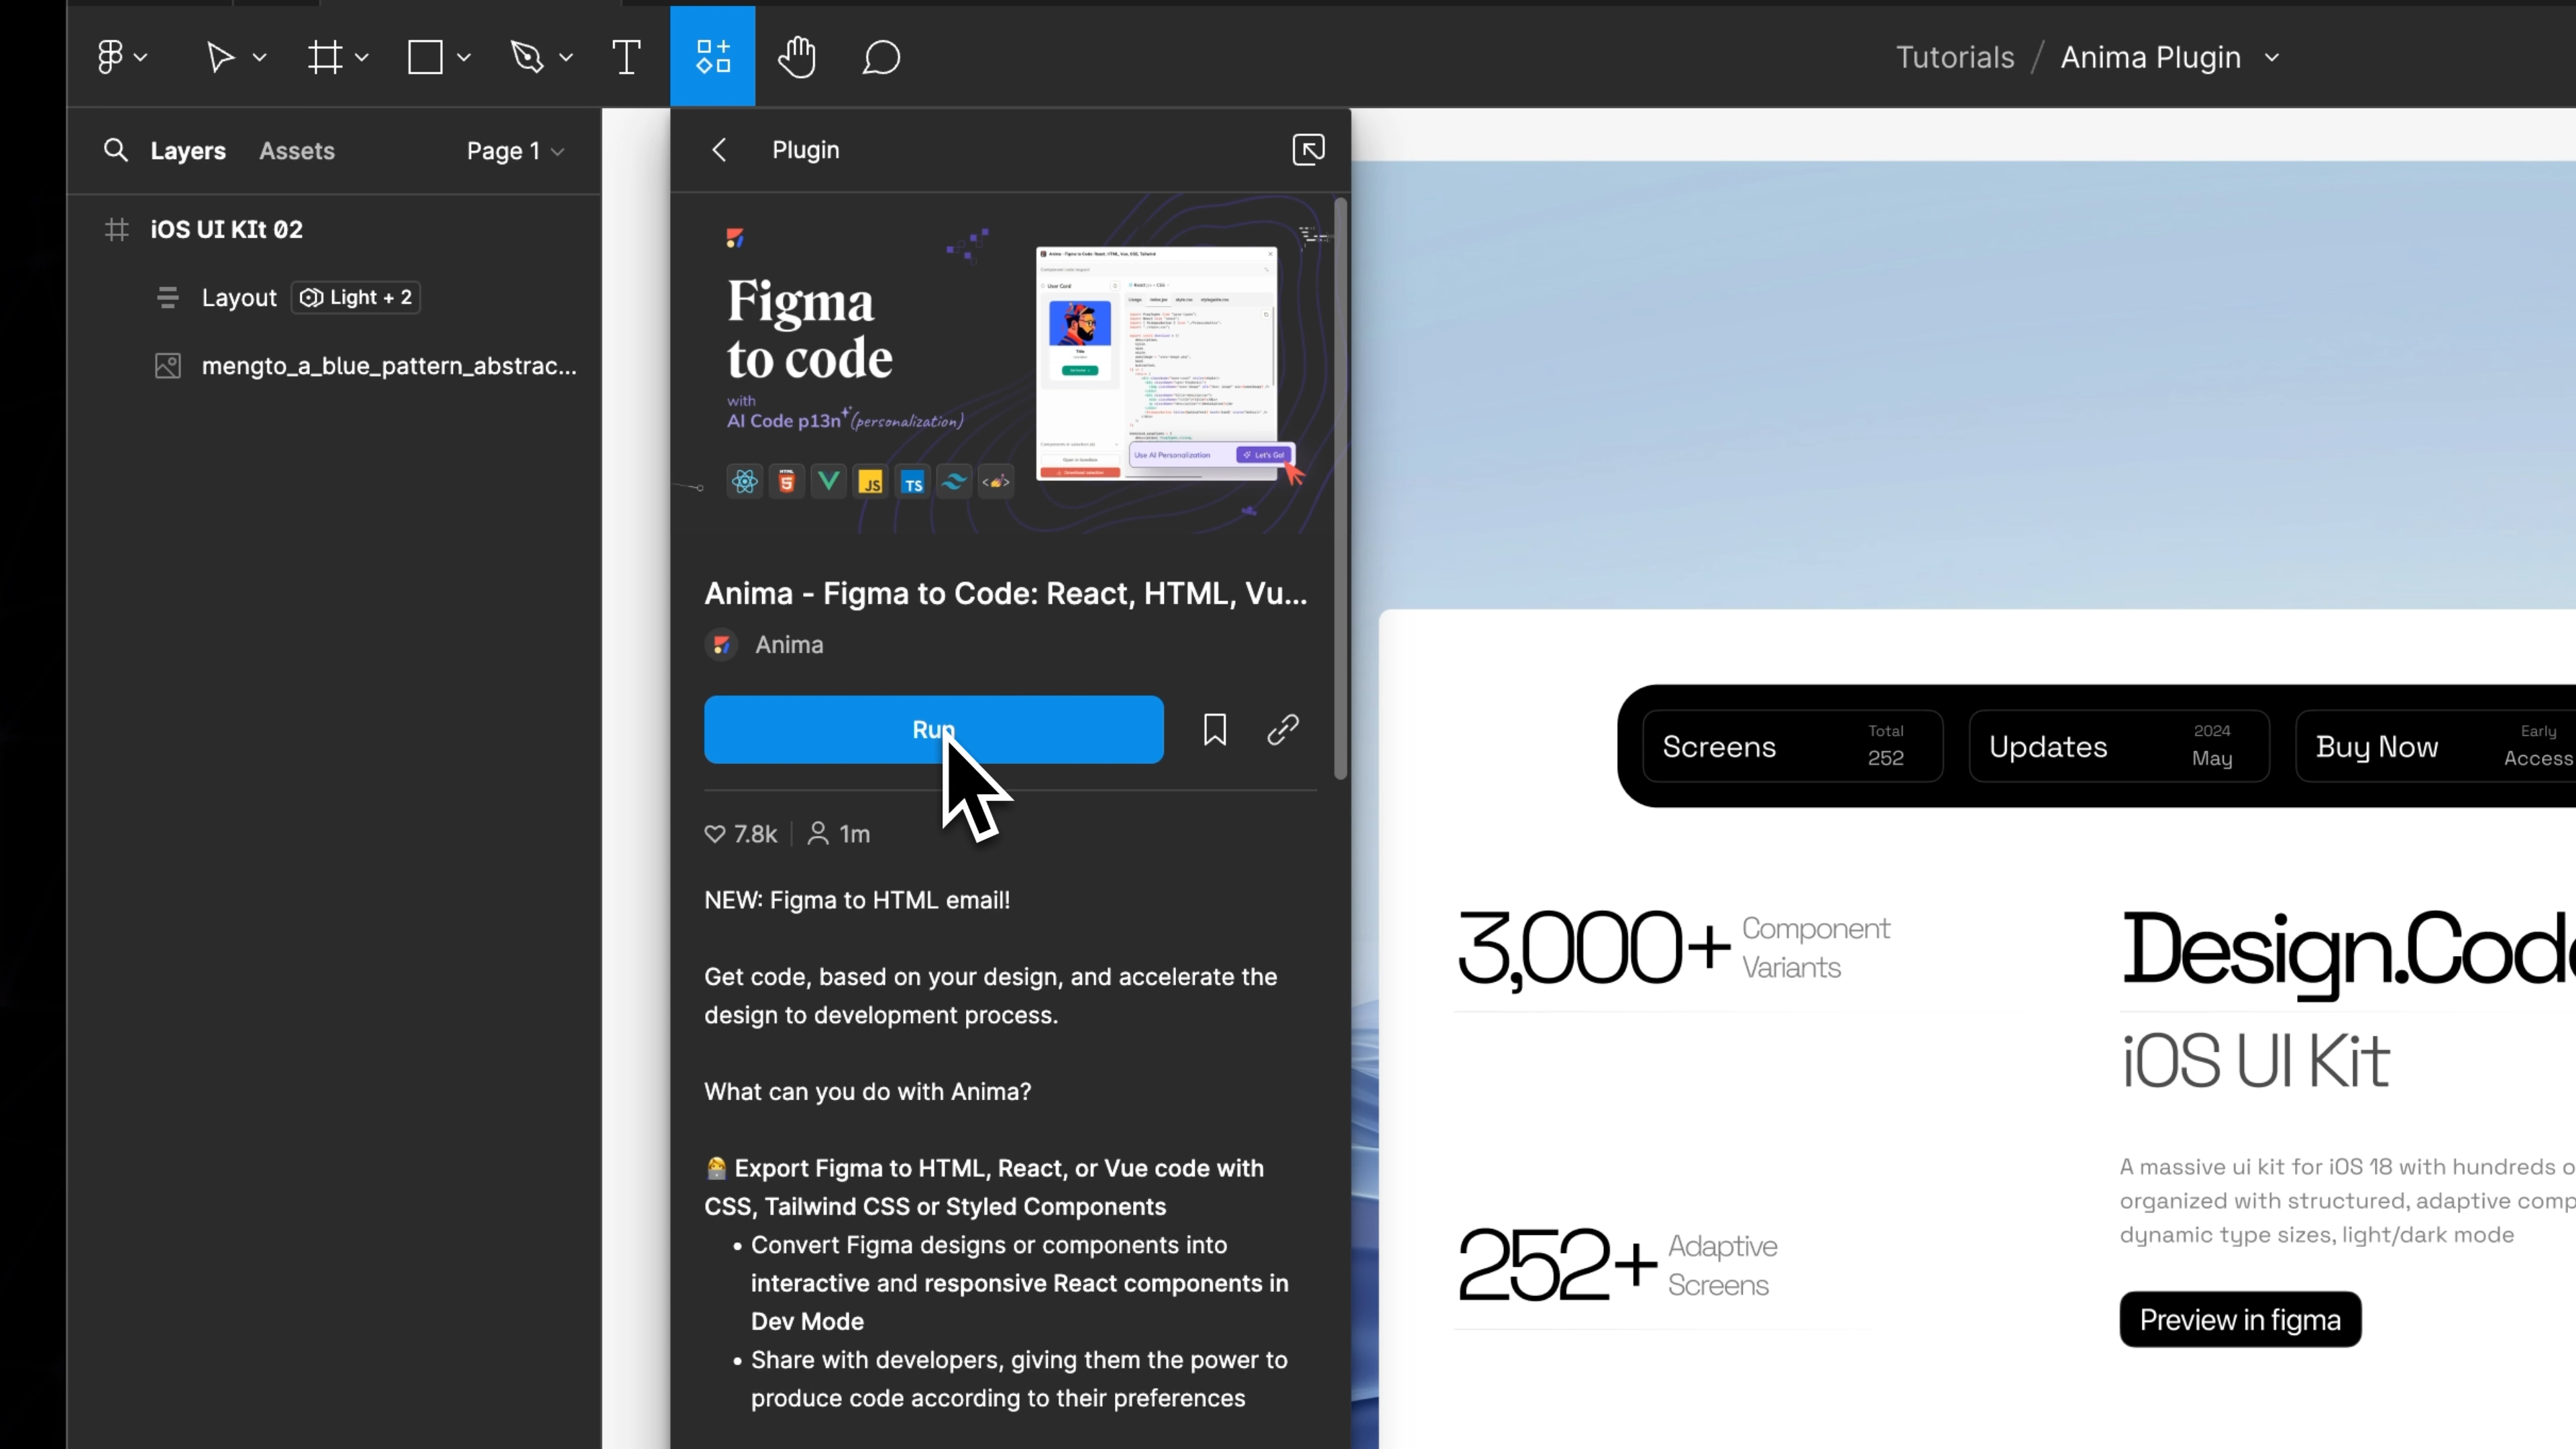2576x1449 pixels.
Task: Click the Anima plugin title text
Action: 1006,594
